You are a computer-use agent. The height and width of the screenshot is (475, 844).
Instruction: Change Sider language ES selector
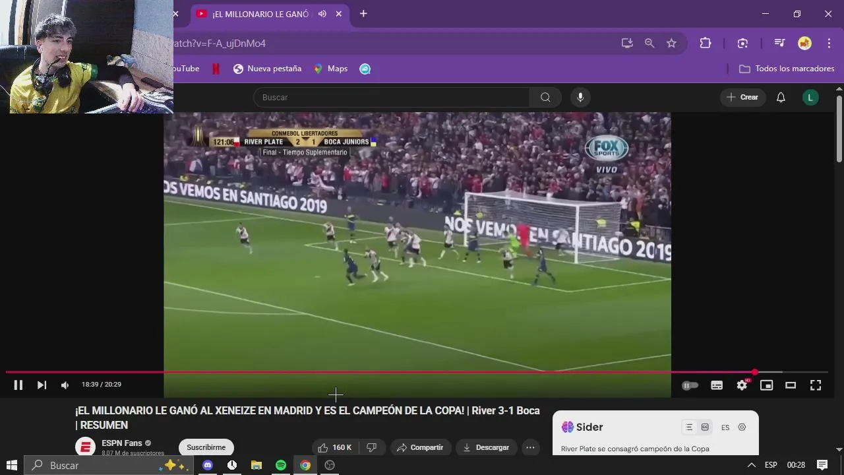[x=725, y=427]
